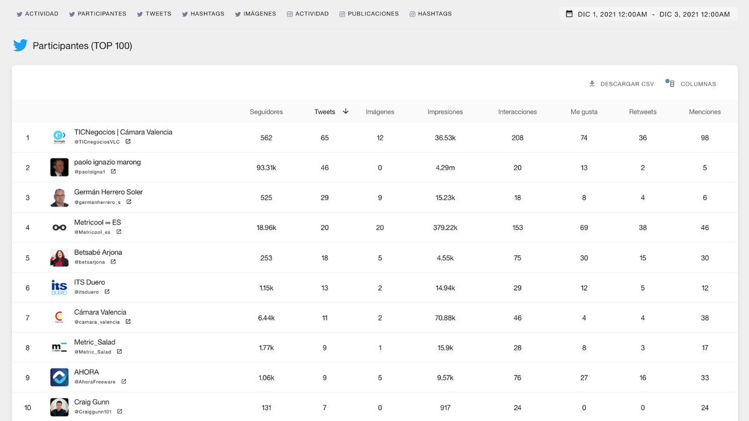Open external link icon for @Metric_Salad
The image size is (749, 421).
(119, 352)
